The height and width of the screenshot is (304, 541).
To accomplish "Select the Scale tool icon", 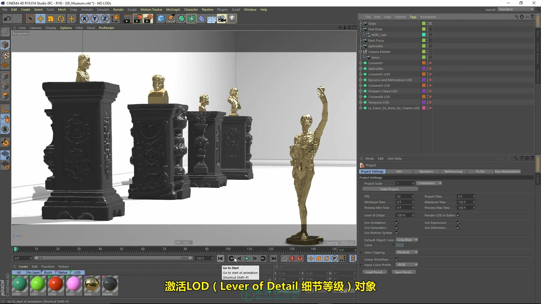I will [x=51, y=19].
